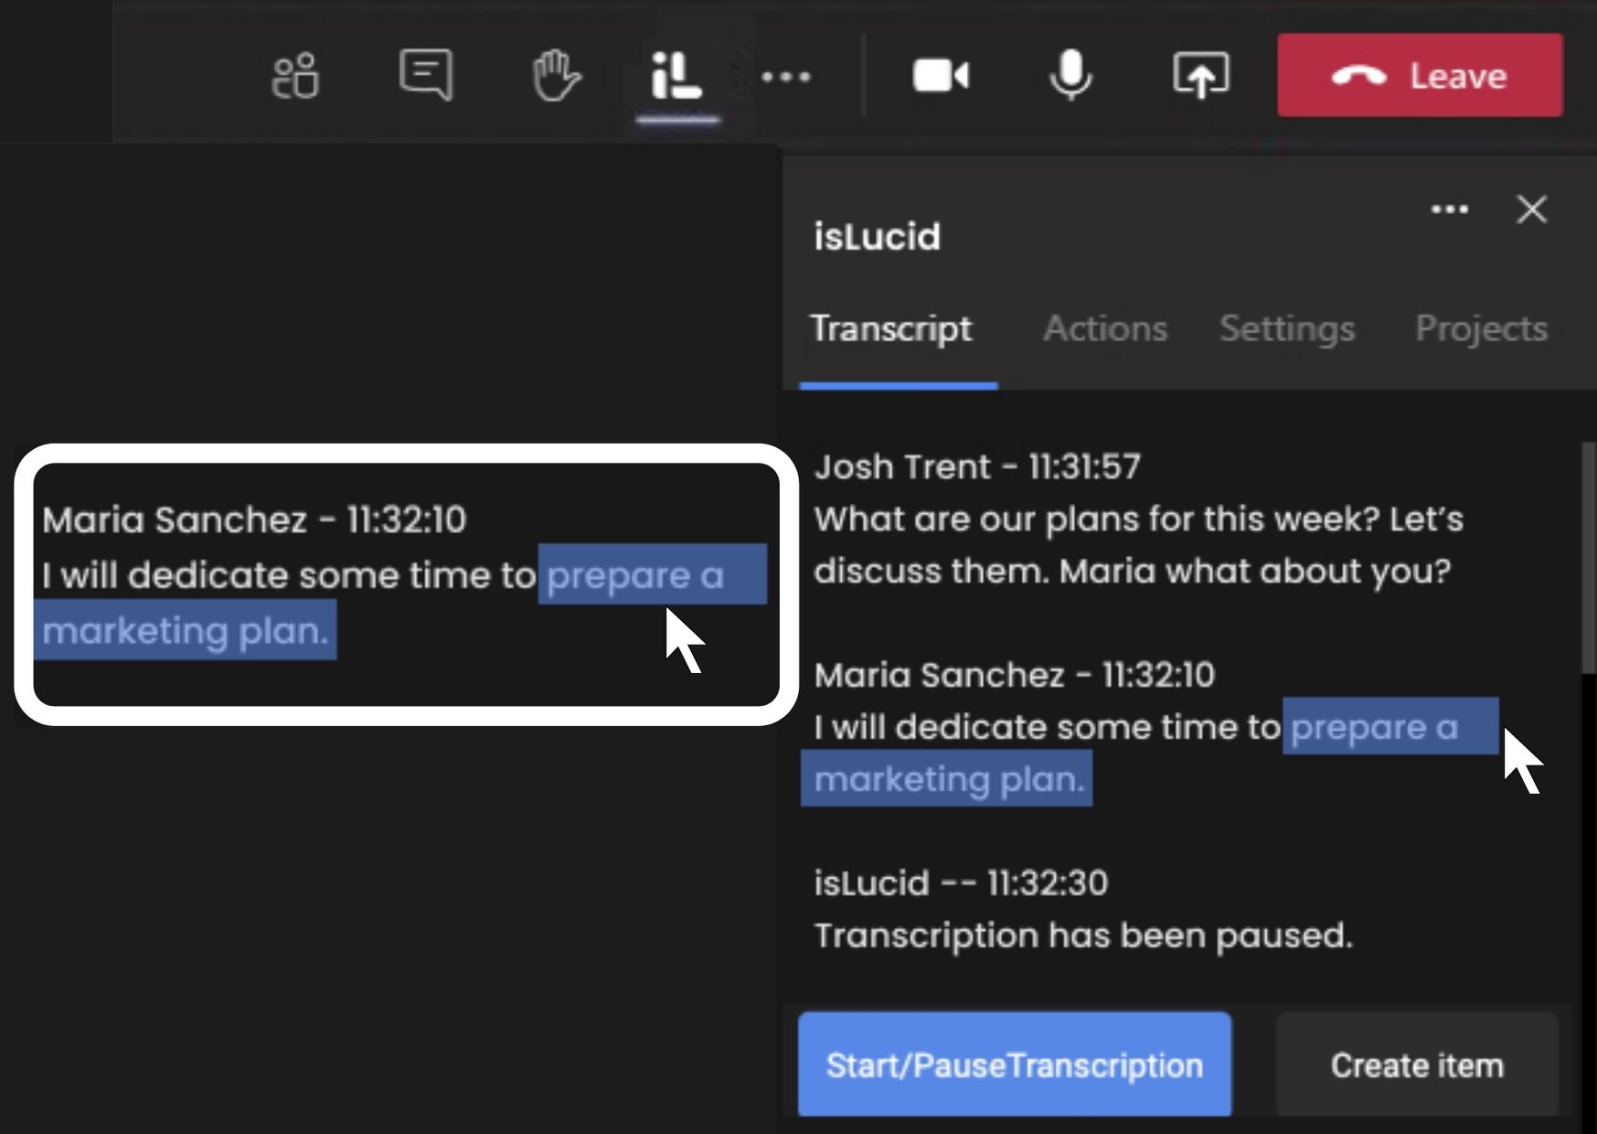The width and height of the screenshot is (1597, 1134).
Task: Switch to the Actions tab
Action: (1105, 328)
